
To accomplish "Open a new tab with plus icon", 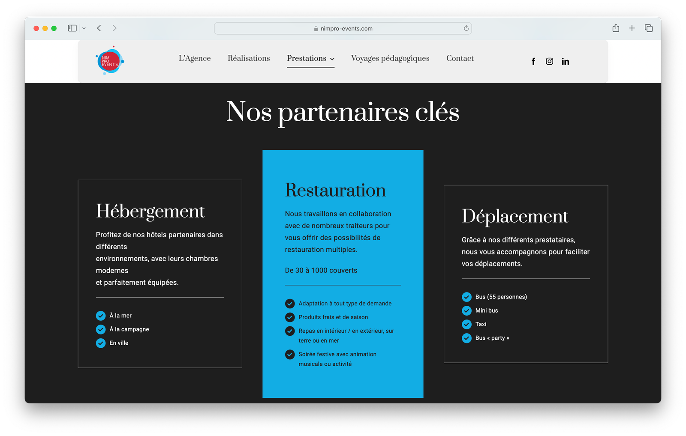I will (632, 28).
